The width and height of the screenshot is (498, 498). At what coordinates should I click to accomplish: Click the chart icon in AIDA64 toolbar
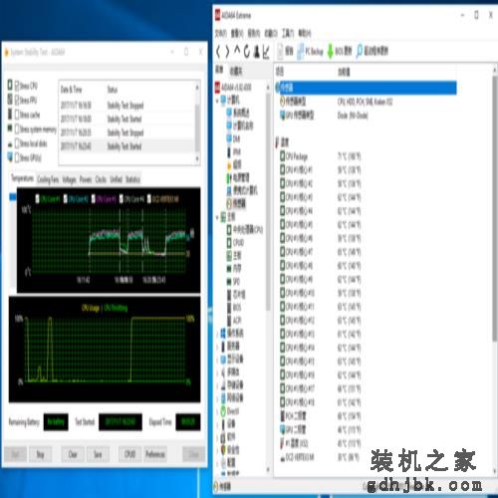pyautogui.click(x=266, y=52)
